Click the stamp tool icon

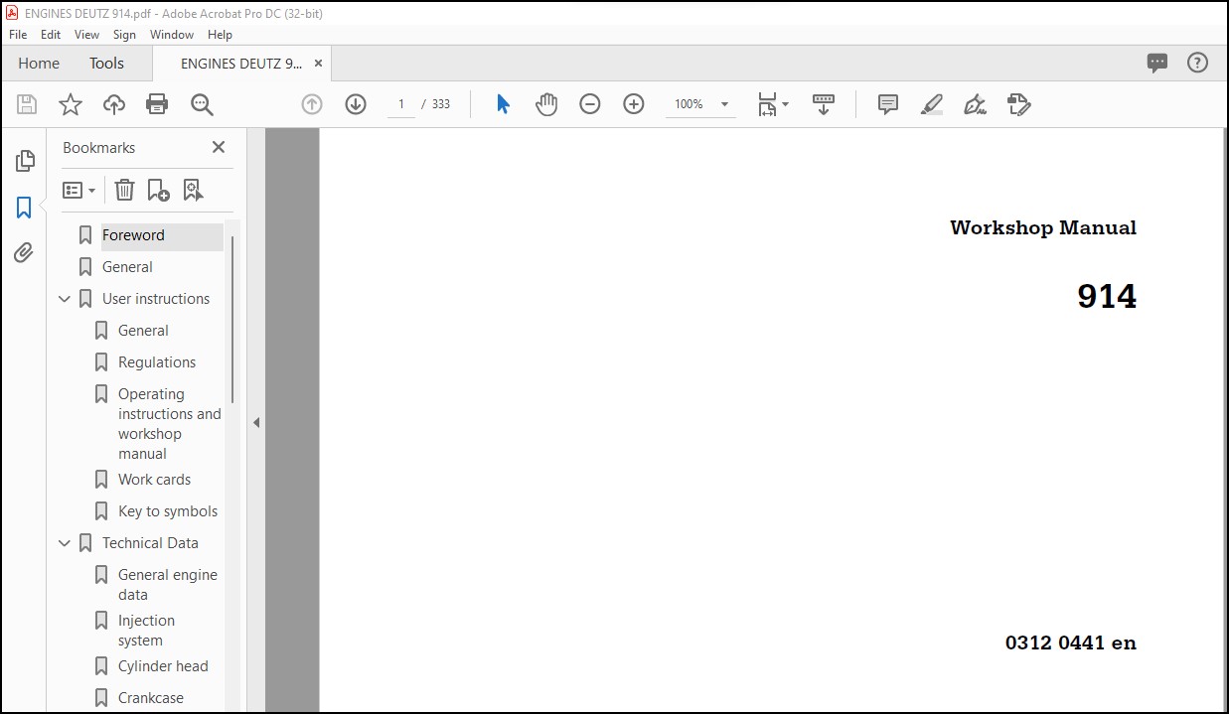1019,104
